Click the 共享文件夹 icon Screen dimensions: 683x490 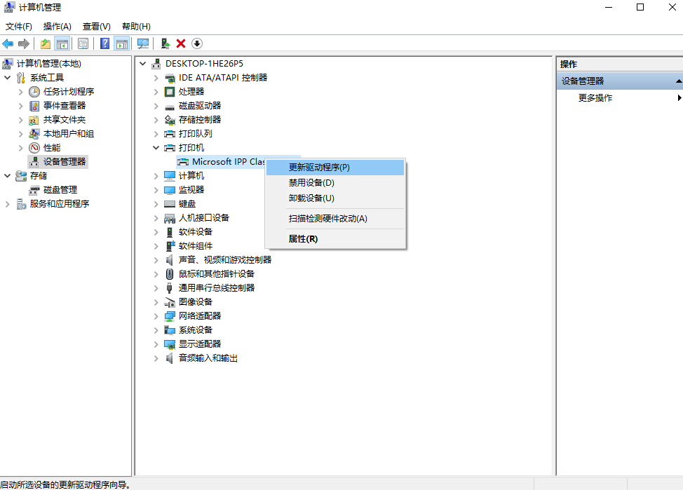pyautogui.click(x=34, y=120)
